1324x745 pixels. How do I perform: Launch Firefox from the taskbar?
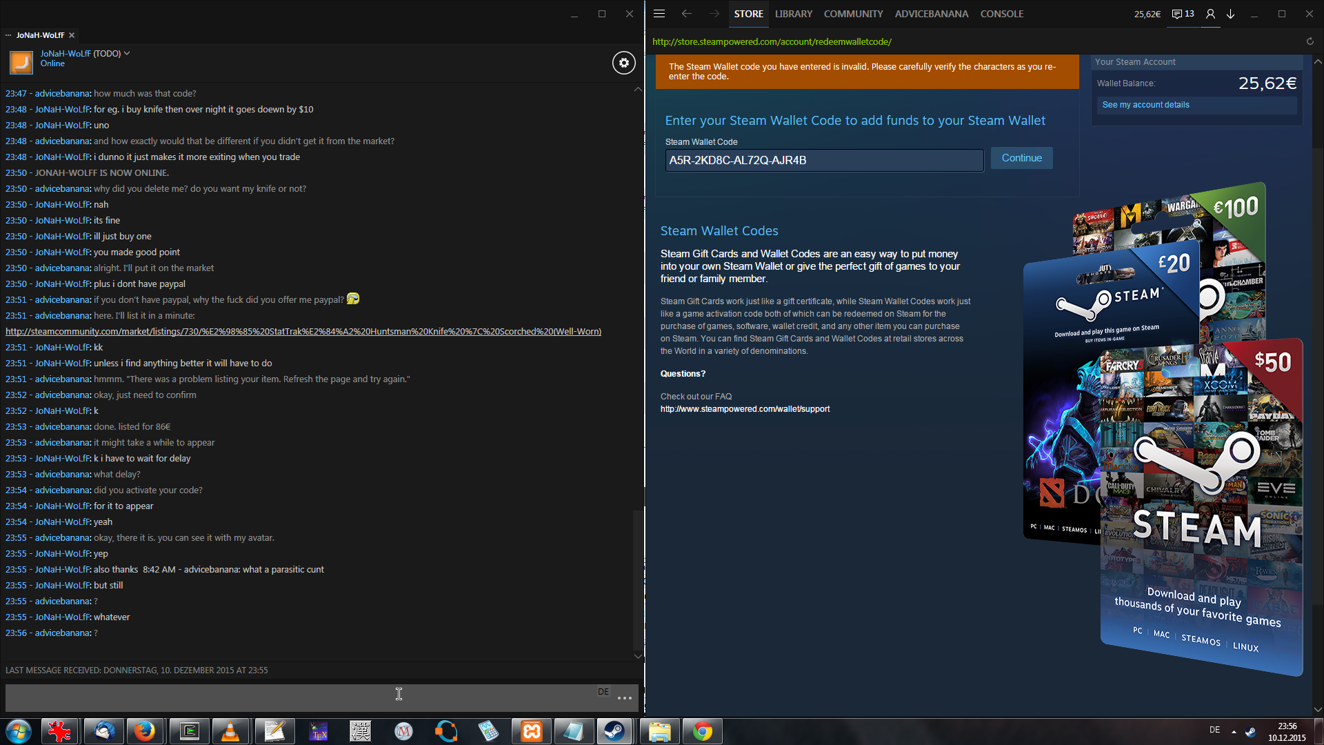pyautogui.click(x=145, y=731)
